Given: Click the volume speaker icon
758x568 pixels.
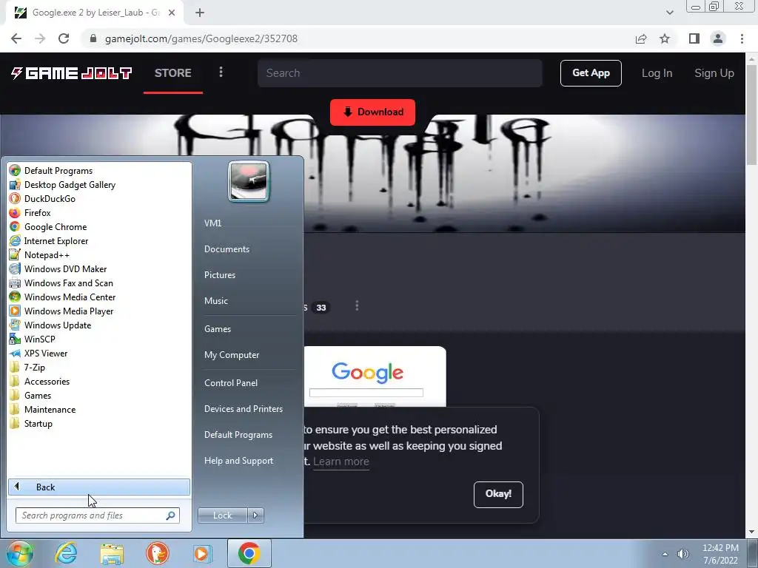Looking at the screenshot, I should click(x=683, y=554).
